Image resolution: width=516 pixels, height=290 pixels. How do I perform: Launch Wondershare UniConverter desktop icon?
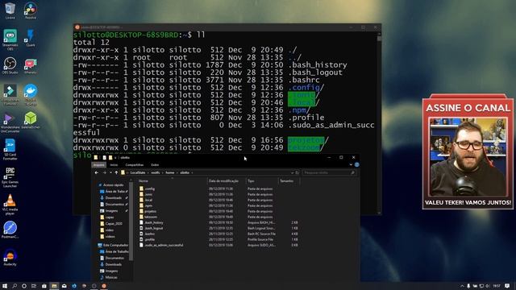coord(10,122)
